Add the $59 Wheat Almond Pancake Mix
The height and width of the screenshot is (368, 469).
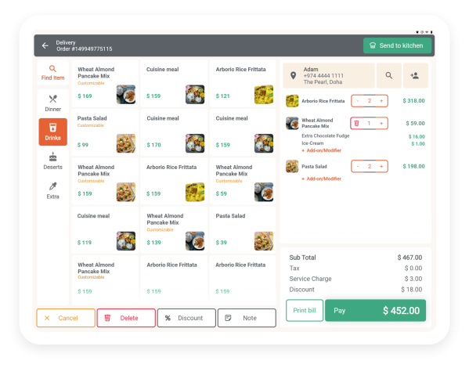click(243, 182)
